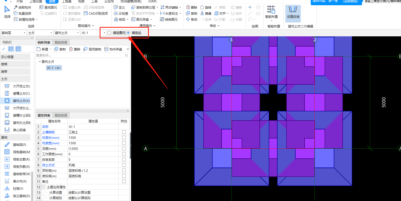The image size is (401, 201).
Task: Open the 视图 ribbon tab
Action: tap(81, 1)
